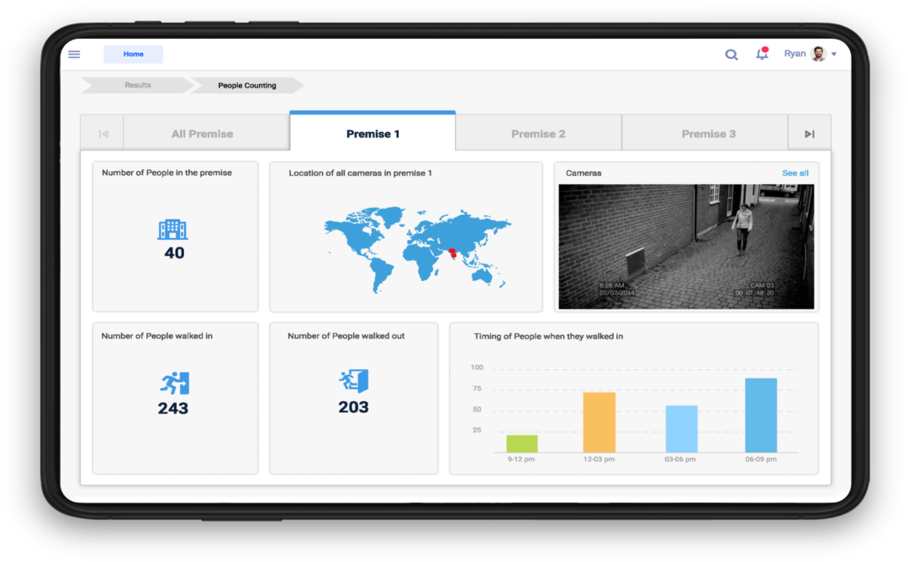Click the 50 y-axis label
Viewport: 908px width, 562px height.
pyautogui.click(x=477, y=409)
